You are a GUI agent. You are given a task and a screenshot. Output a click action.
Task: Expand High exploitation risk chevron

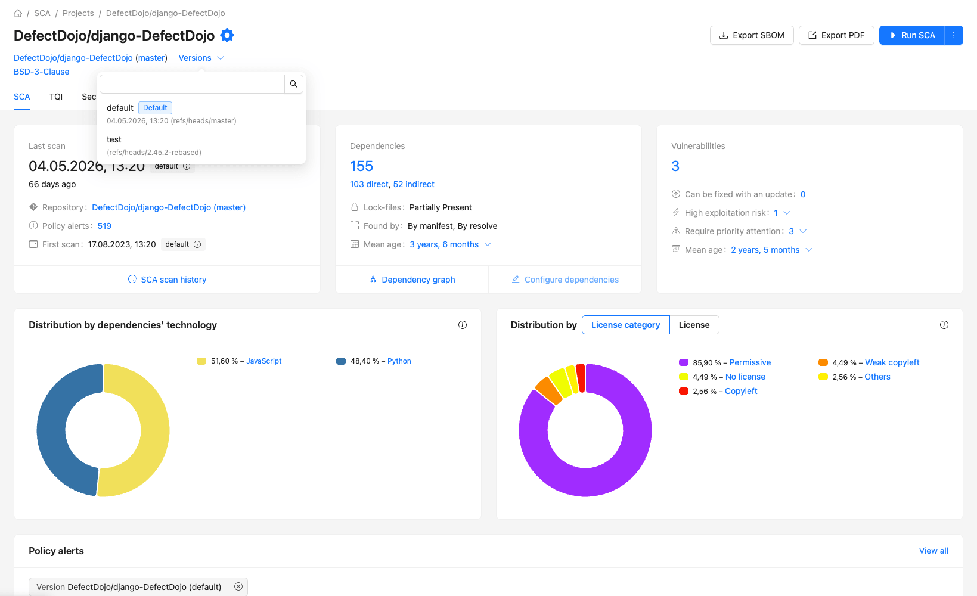[787, 213]
